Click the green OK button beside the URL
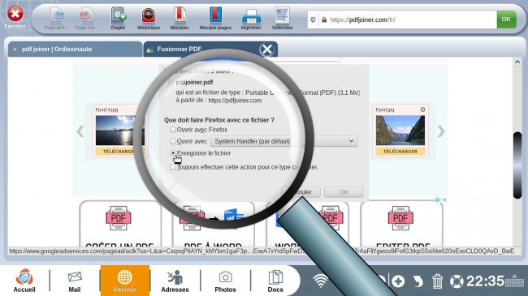This screenshot has height=296, width=528. tap(506, 19)
